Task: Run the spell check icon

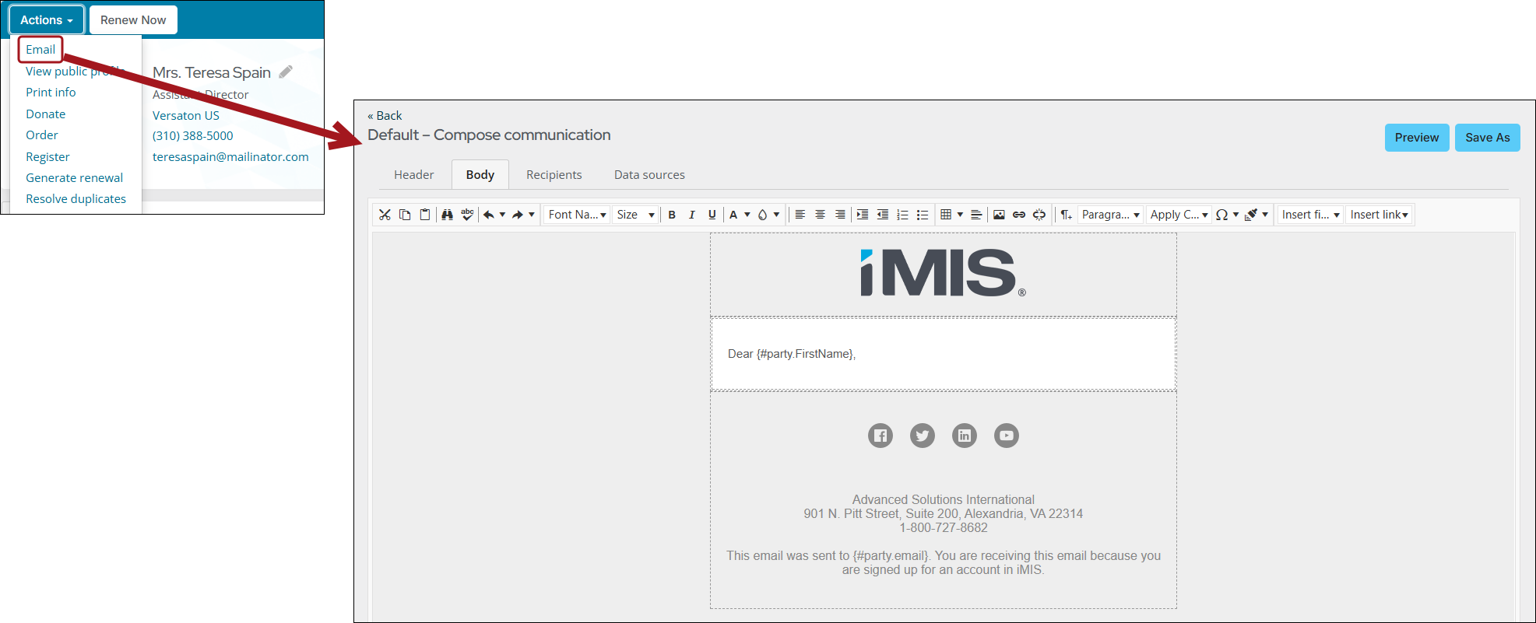Action: pos(467,215)
